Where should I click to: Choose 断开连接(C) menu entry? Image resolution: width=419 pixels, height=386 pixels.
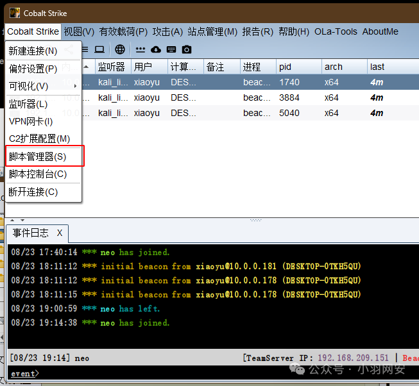tap(43, 192)
